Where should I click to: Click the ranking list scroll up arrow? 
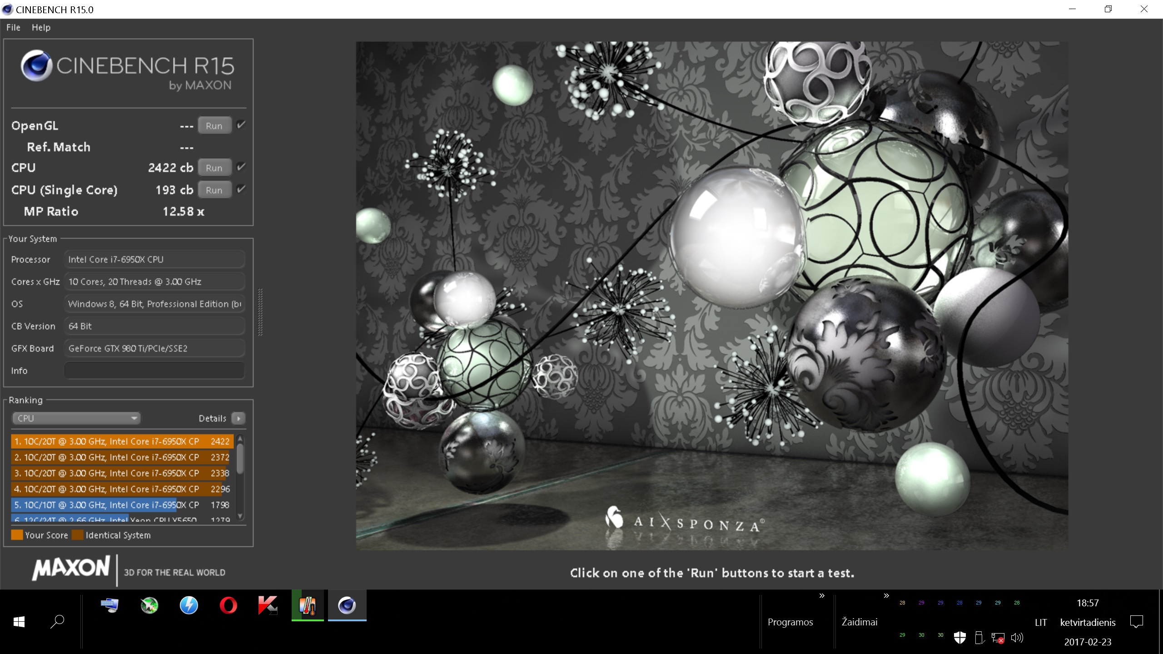click(240, 438)
